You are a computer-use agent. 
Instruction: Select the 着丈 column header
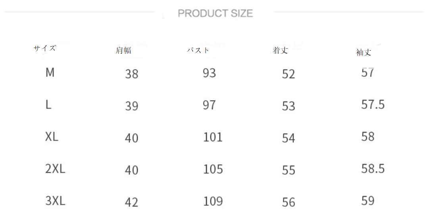tap(280, 51)
